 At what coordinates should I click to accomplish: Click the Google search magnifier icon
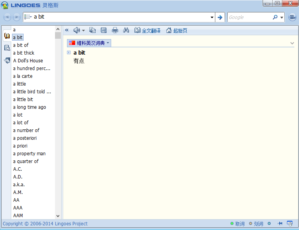point(275,17)
